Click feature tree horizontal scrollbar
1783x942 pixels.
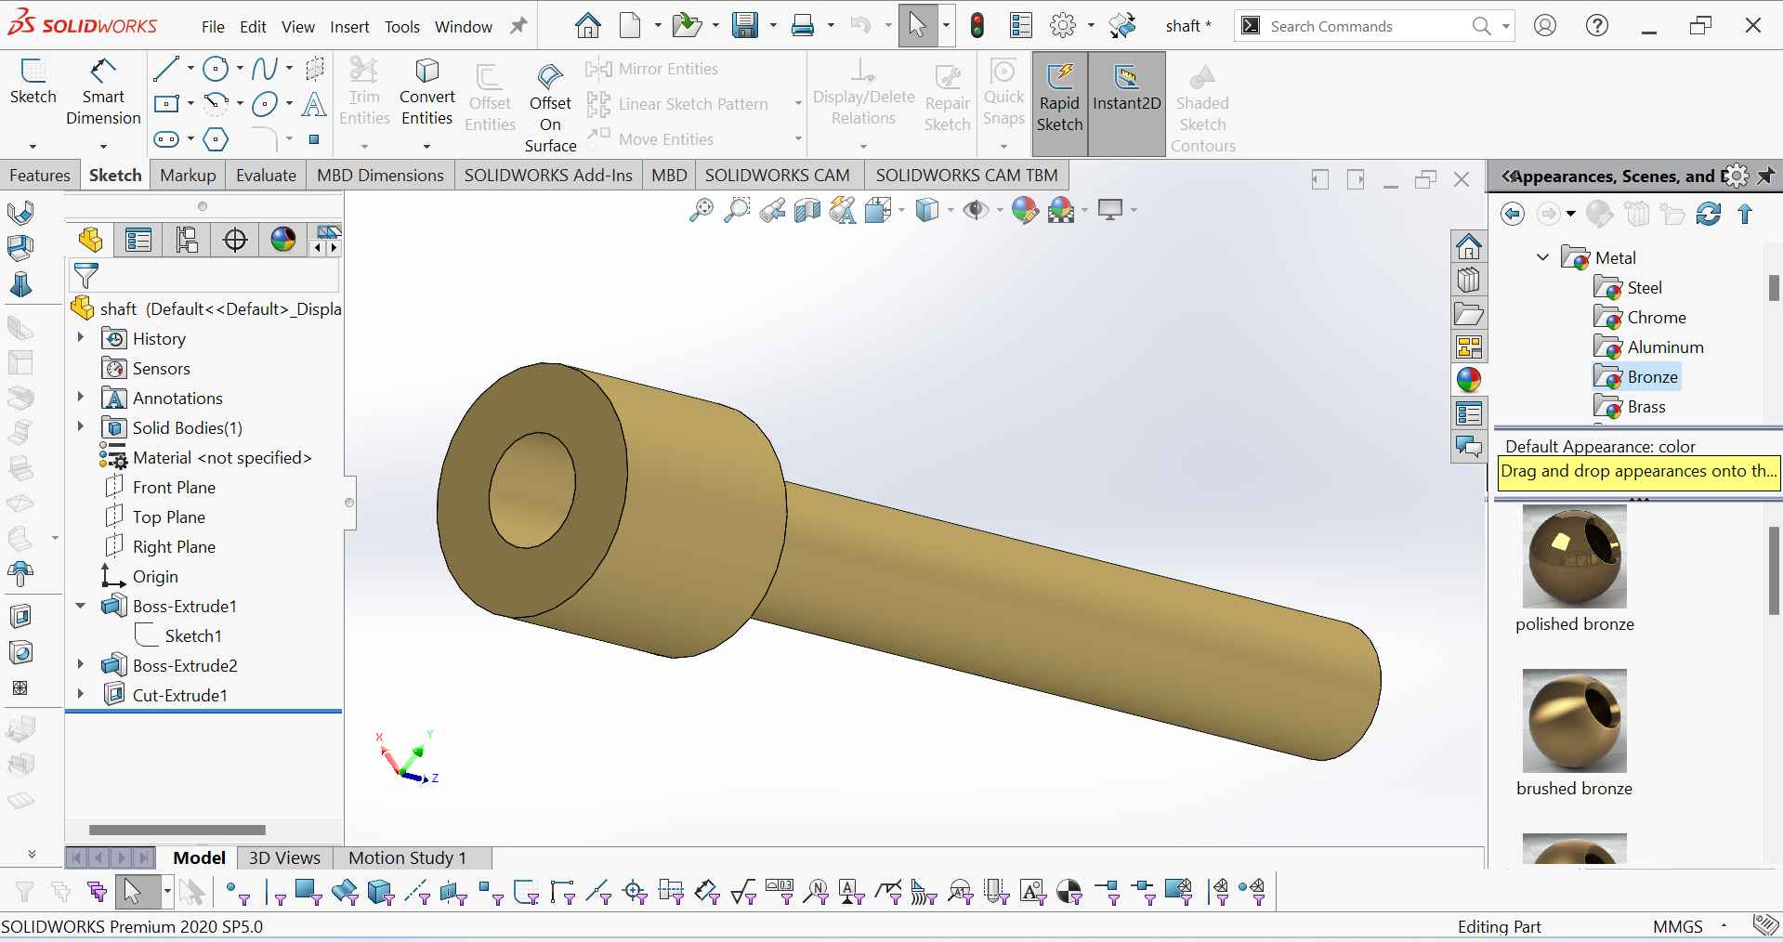point(177,830)
